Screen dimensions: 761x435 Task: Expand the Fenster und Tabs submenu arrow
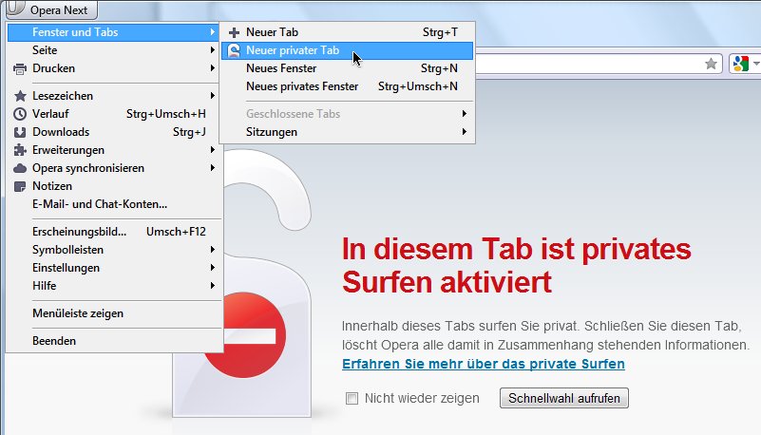pyautogui.click(x=213, y=32)
